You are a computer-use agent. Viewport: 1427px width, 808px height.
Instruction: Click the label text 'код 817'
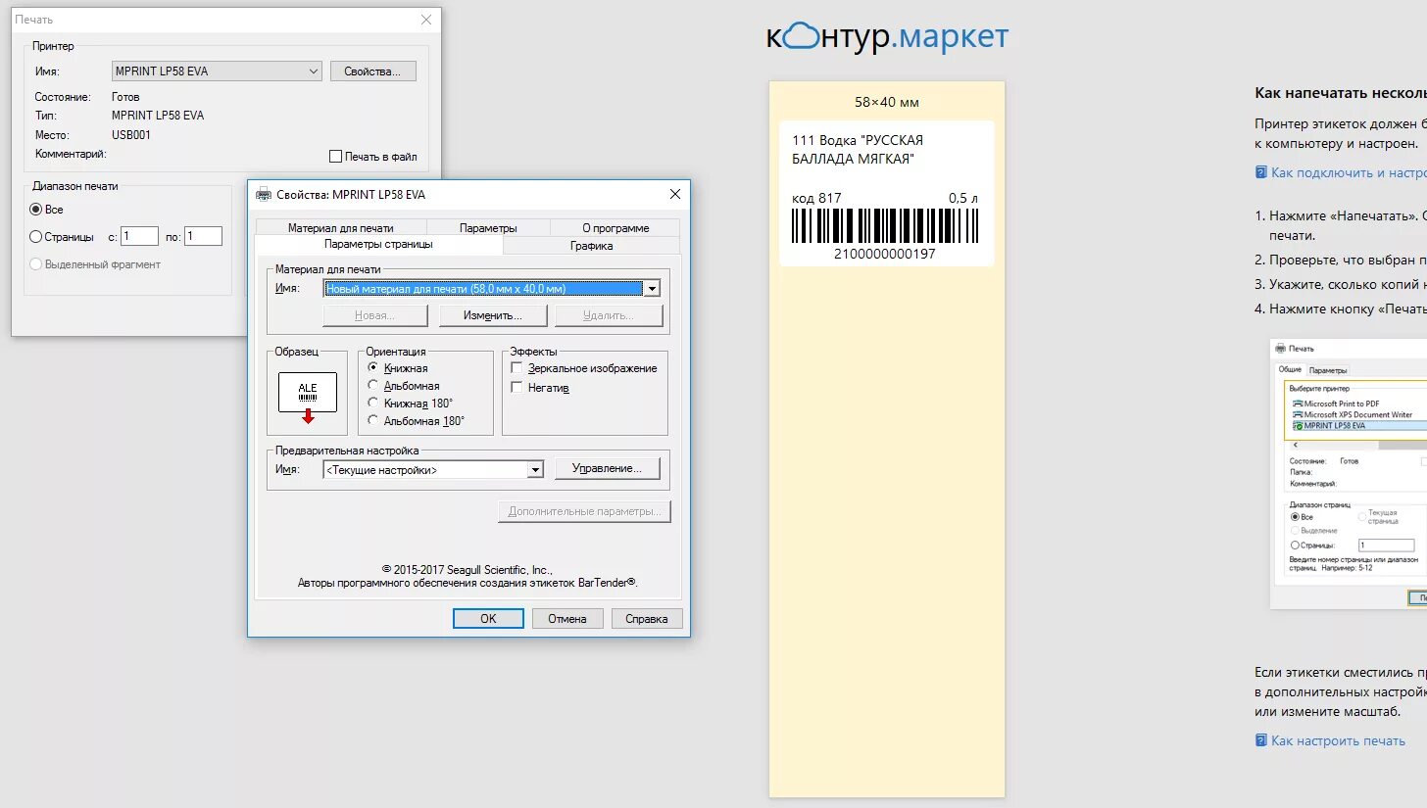pyautogui.click(x=816, y=198)
